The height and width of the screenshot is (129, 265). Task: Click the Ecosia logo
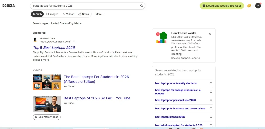pos(9,6)
